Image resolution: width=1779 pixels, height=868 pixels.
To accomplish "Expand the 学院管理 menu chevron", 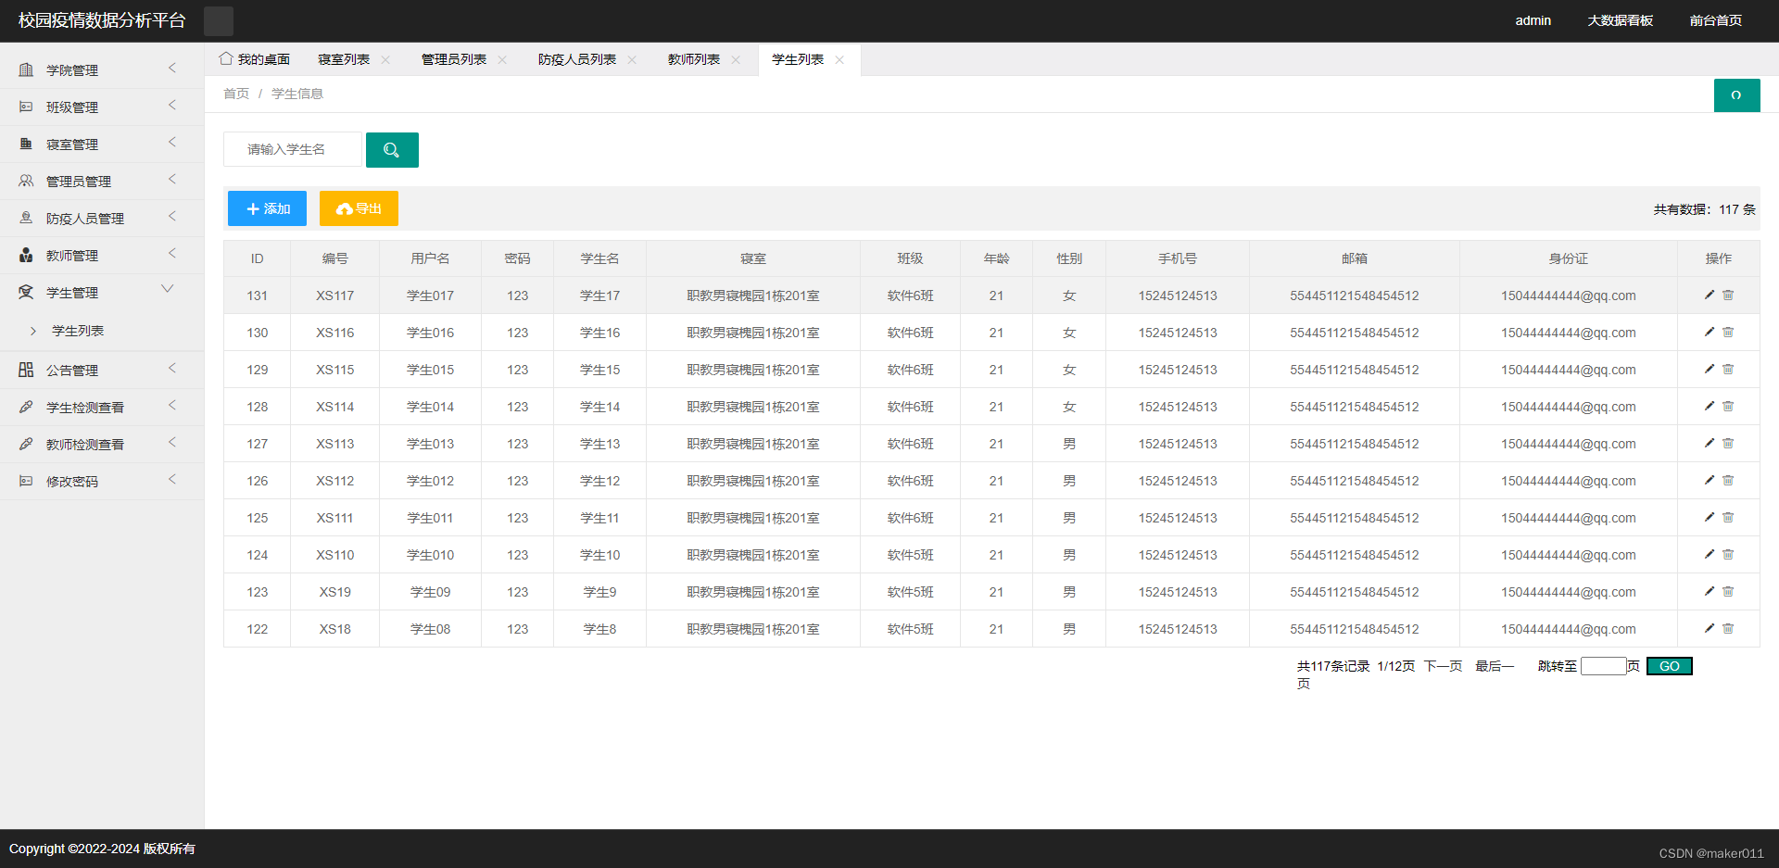I will [x=172, y=69].
